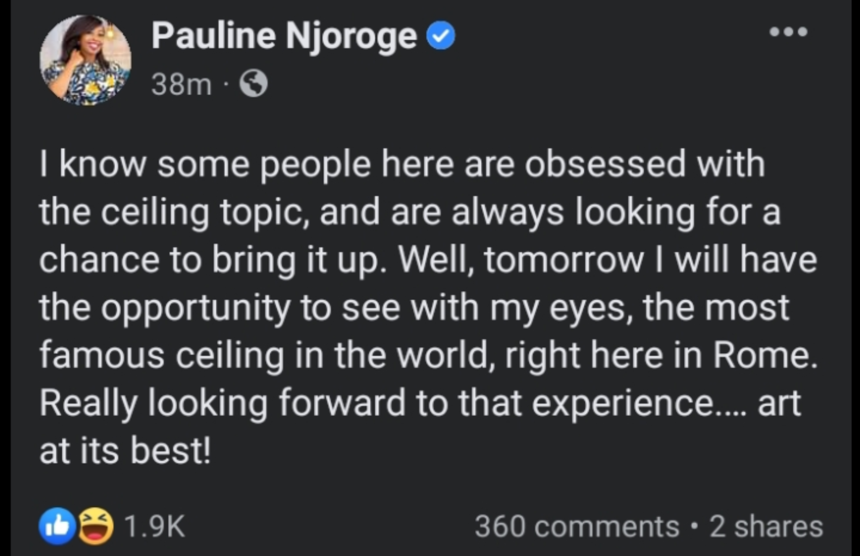Click the word "famous" in the post
This screenshot has height=556, width=860.
(x=102, y=356)
